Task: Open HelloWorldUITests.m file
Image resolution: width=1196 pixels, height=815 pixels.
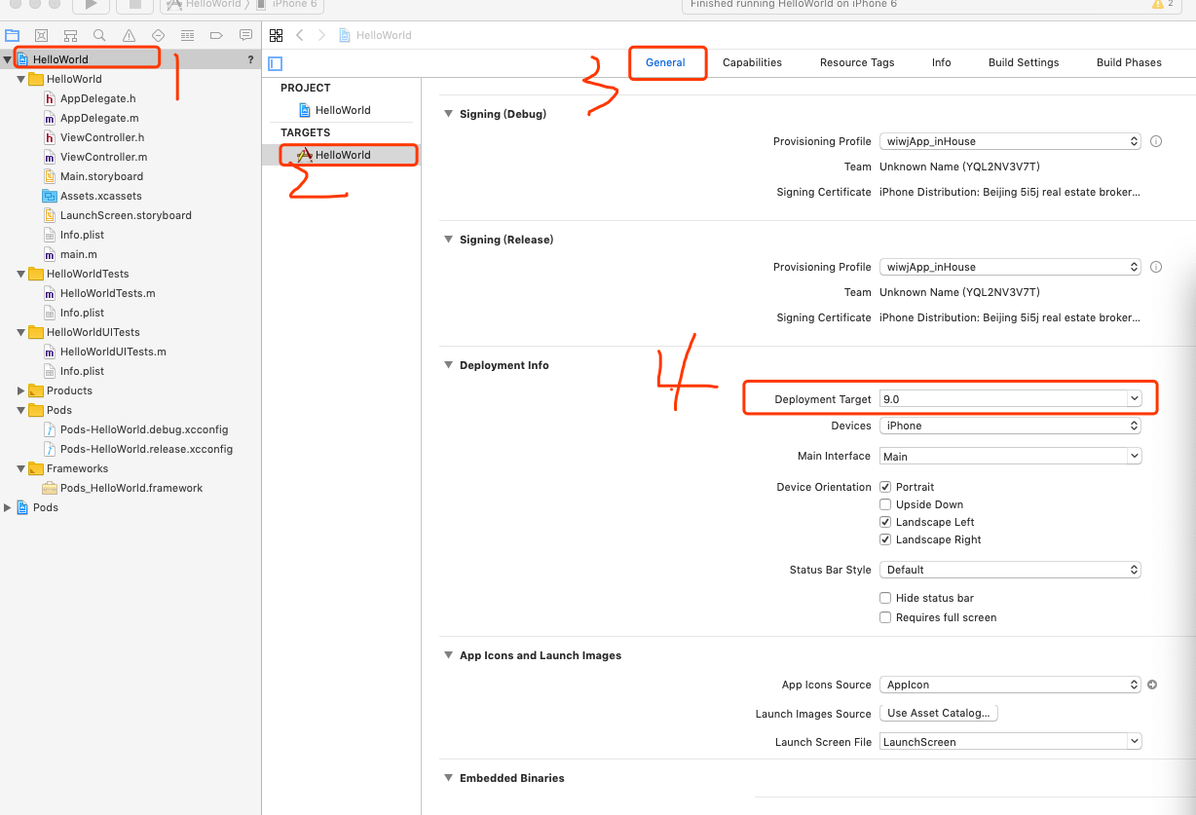Action: click(x=104, y=352)
